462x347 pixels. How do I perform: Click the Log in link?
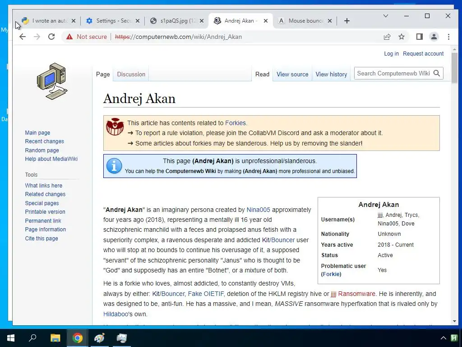point(391,54)
